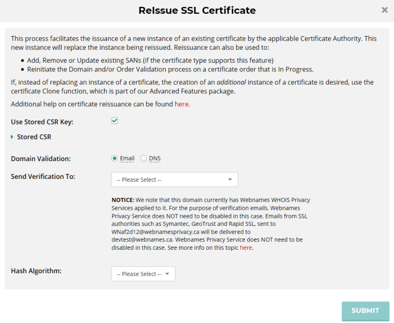Close the ReIssue SSL Certificate dialog
This screenshot has height=323, width=394.
click(x=384, y=10)
